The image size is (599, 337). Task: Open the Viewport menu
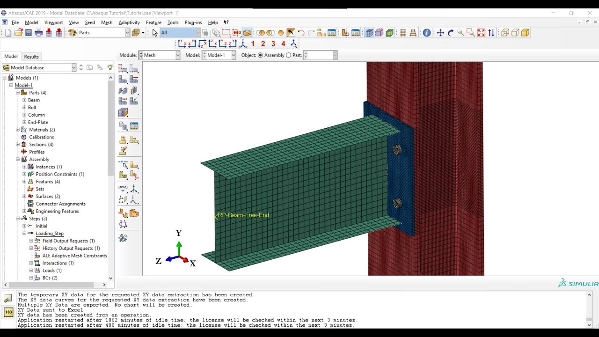tap(53, 22)
